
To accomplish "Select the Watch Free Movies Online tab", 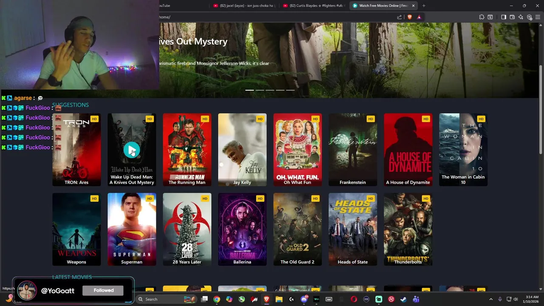I will pyautogui.click(x=382, y=6).
